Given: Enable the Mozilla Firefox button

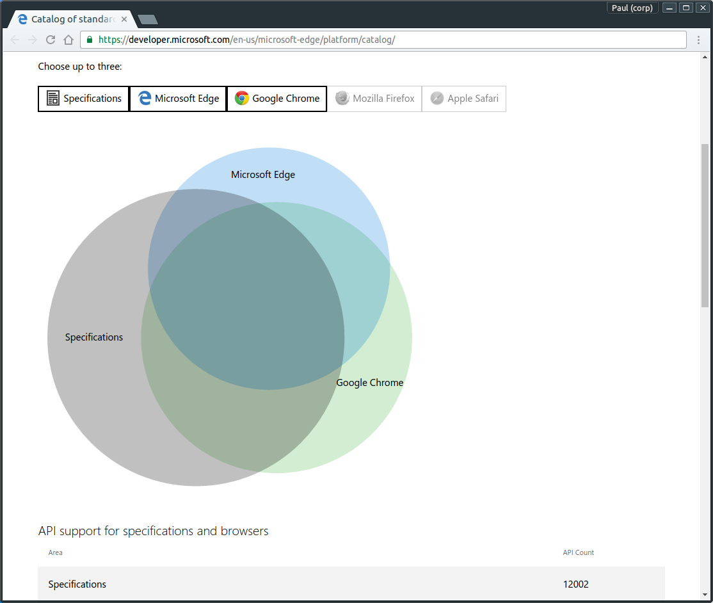Looking at the screenshot, I should [374, 99].
